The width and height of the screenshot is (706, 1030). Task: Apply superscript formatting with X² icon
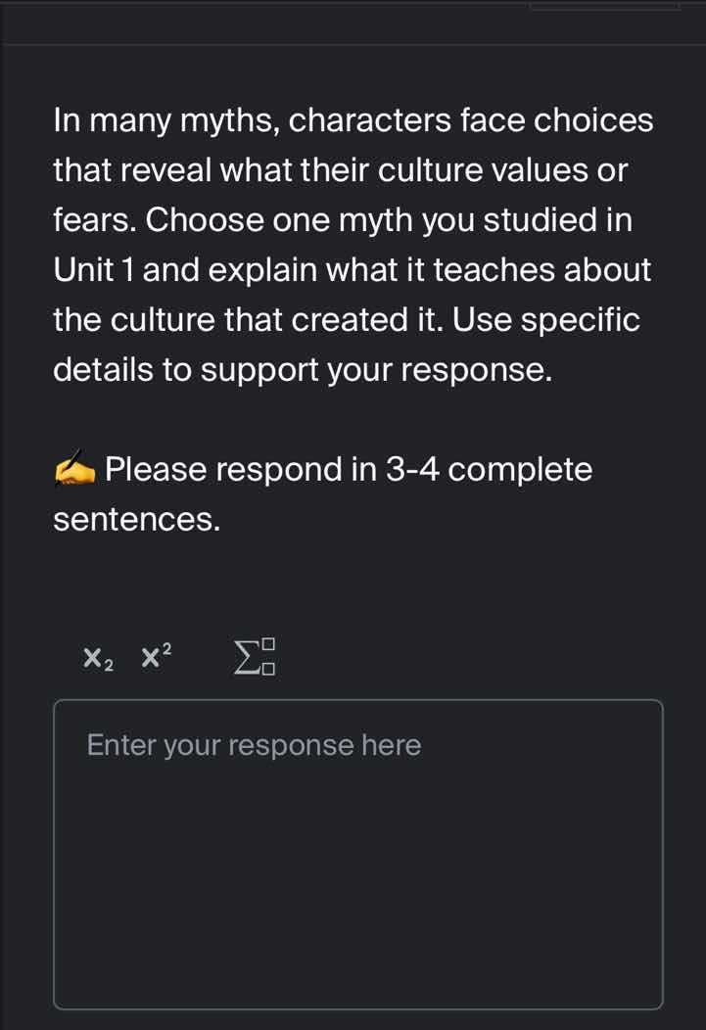[x=157, y=655]
